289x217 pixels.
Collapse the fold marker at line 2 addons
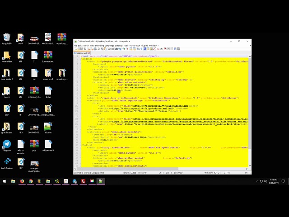[x=80, y=59]
